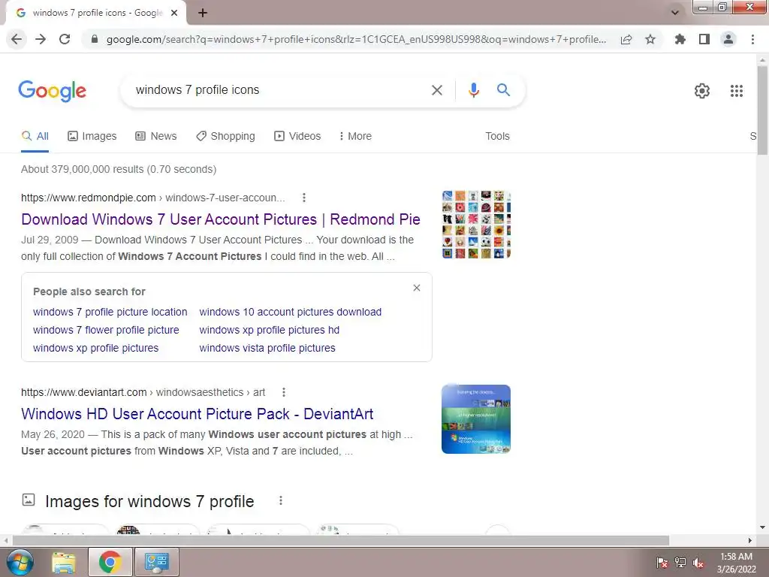Viewport: 769px width, 577px height.
Task: Open 'Windows HD User Account Picture Pack' link
Action: point(198,414)
